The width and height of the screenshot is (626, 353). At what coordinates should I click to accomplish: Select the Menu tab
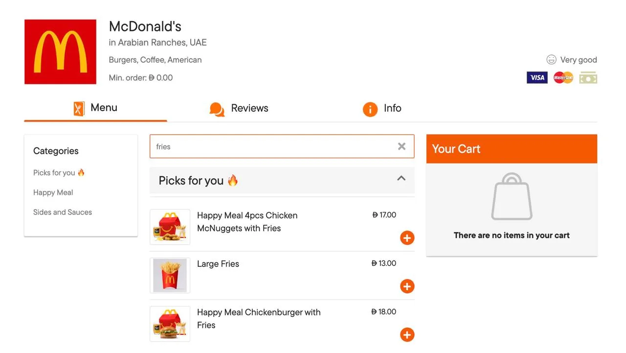click(x=95, y=108)
